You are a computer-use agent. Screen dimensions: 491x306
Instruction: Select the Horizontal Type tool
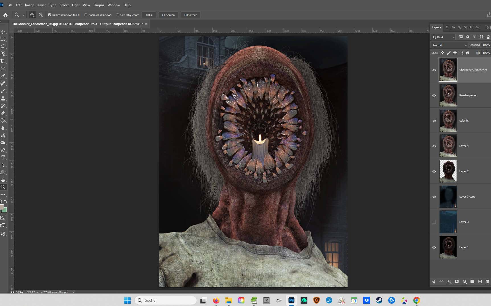tap(3, 157)
